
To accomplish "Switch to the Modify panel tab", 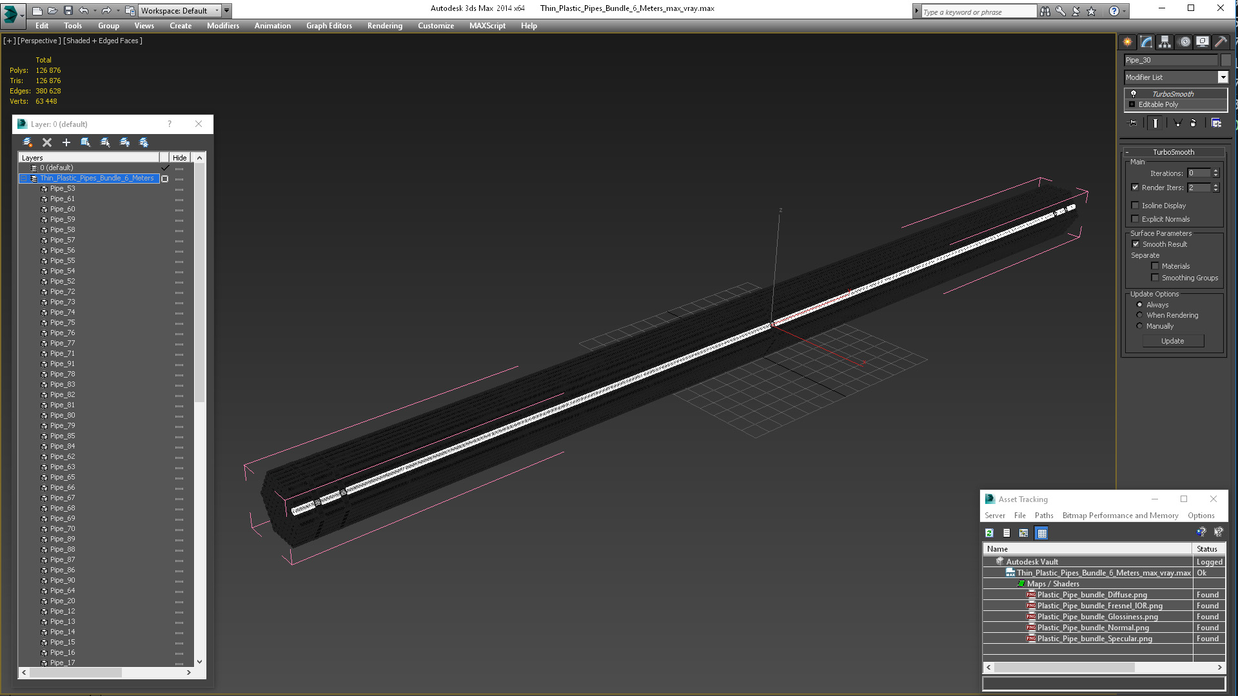I will pyautogui.click(x=1146, y=42).
